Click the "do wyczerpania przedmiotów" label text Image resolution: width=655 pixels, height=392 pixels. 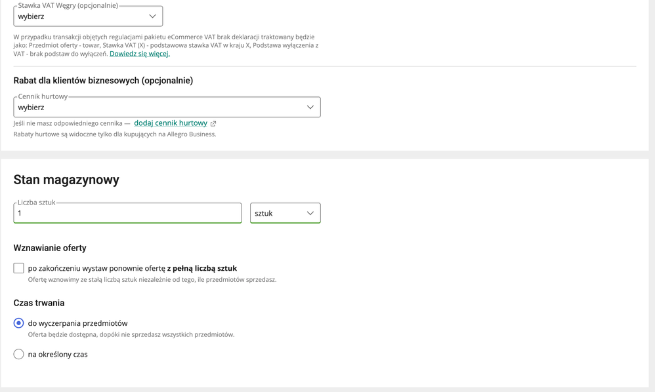coord(77,323)
